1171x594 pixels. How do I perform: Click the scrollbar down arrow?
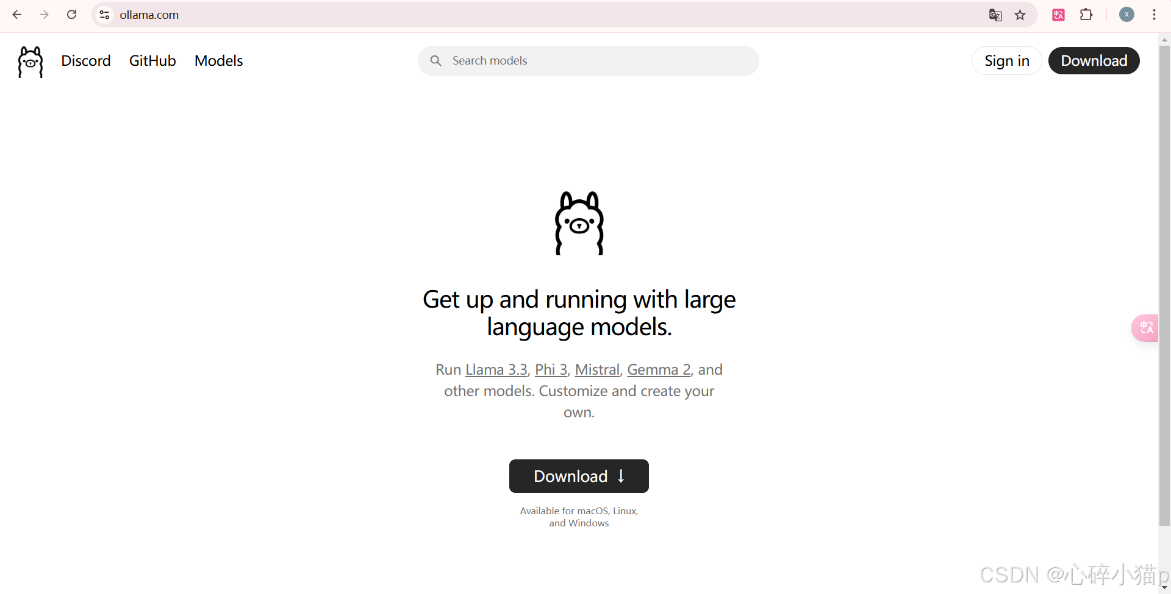(1164, 588)
